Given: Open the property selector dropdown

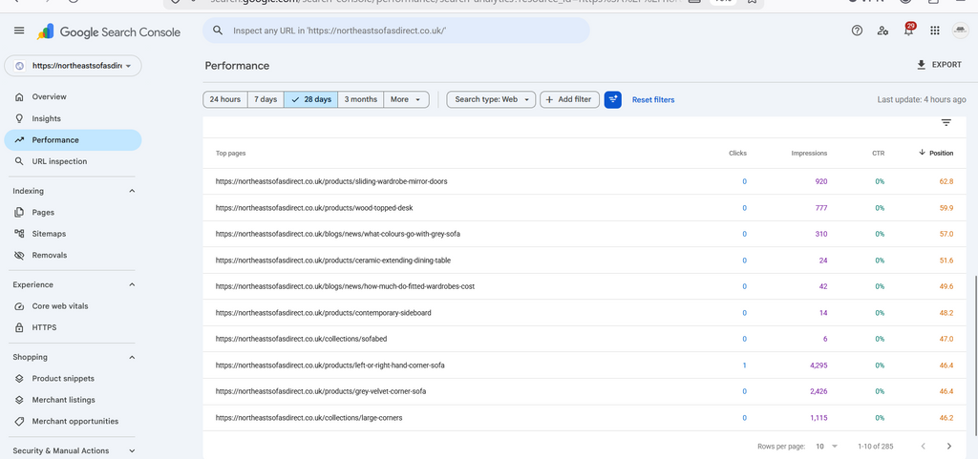Looking at the screenshot, I should pos(73,66).
